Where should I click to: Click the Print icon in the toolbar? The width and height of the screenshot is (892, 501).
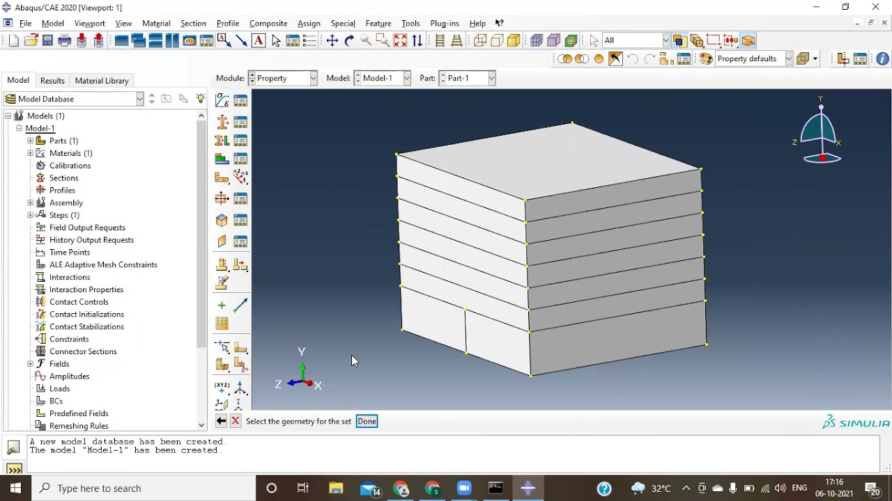[65, 41]
